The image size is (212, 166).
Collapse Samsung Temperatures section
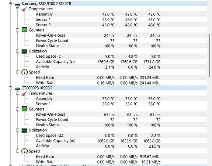(18, 9)
